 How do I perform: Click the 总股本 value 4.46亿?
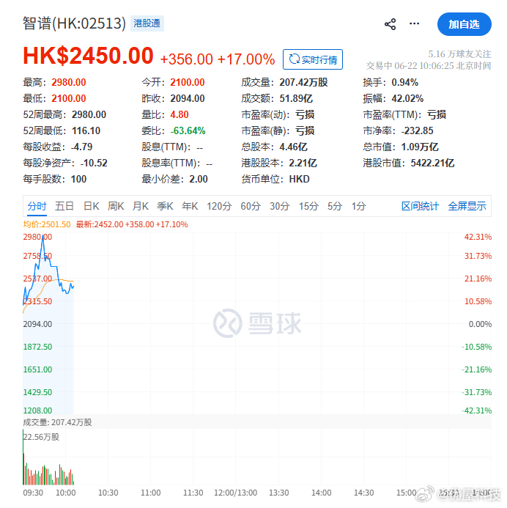pyautogui.click(x=293, y=147)
